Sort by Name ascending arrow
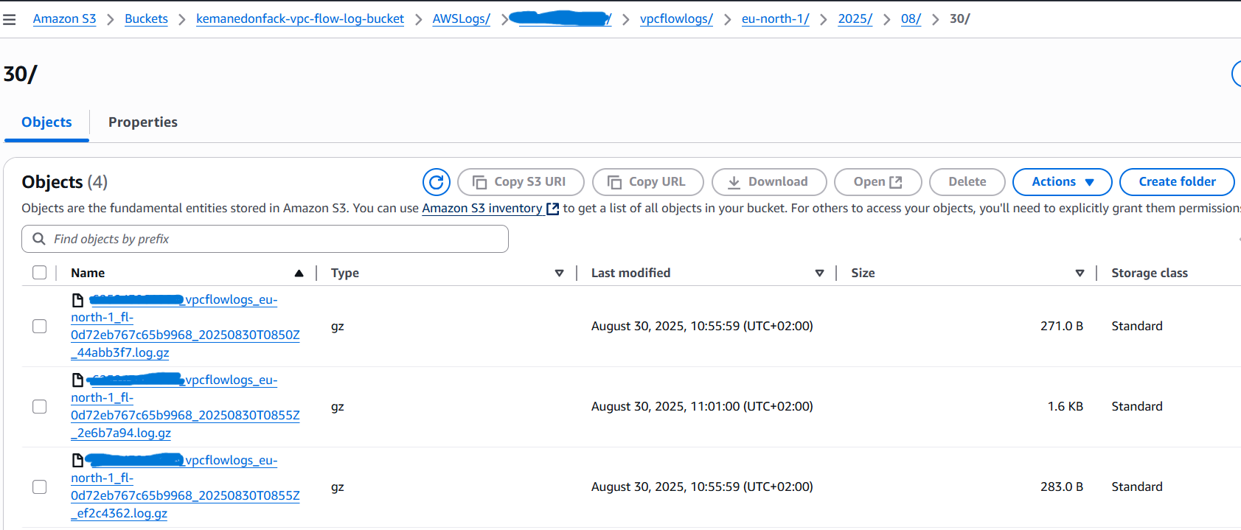This screenshot has width=1241, height=530. (299, 273)
